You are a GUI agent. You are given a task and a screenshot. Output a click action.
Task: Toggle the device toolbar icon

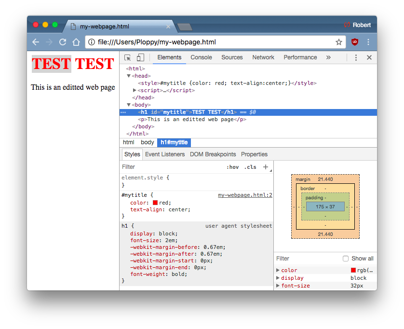click(140, 57)
